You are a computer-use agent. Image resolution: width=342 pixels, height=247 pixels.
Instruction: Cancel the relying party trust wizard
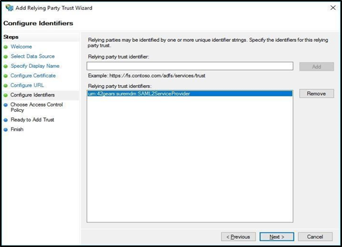pyautogui.click(x=315, y=237)
